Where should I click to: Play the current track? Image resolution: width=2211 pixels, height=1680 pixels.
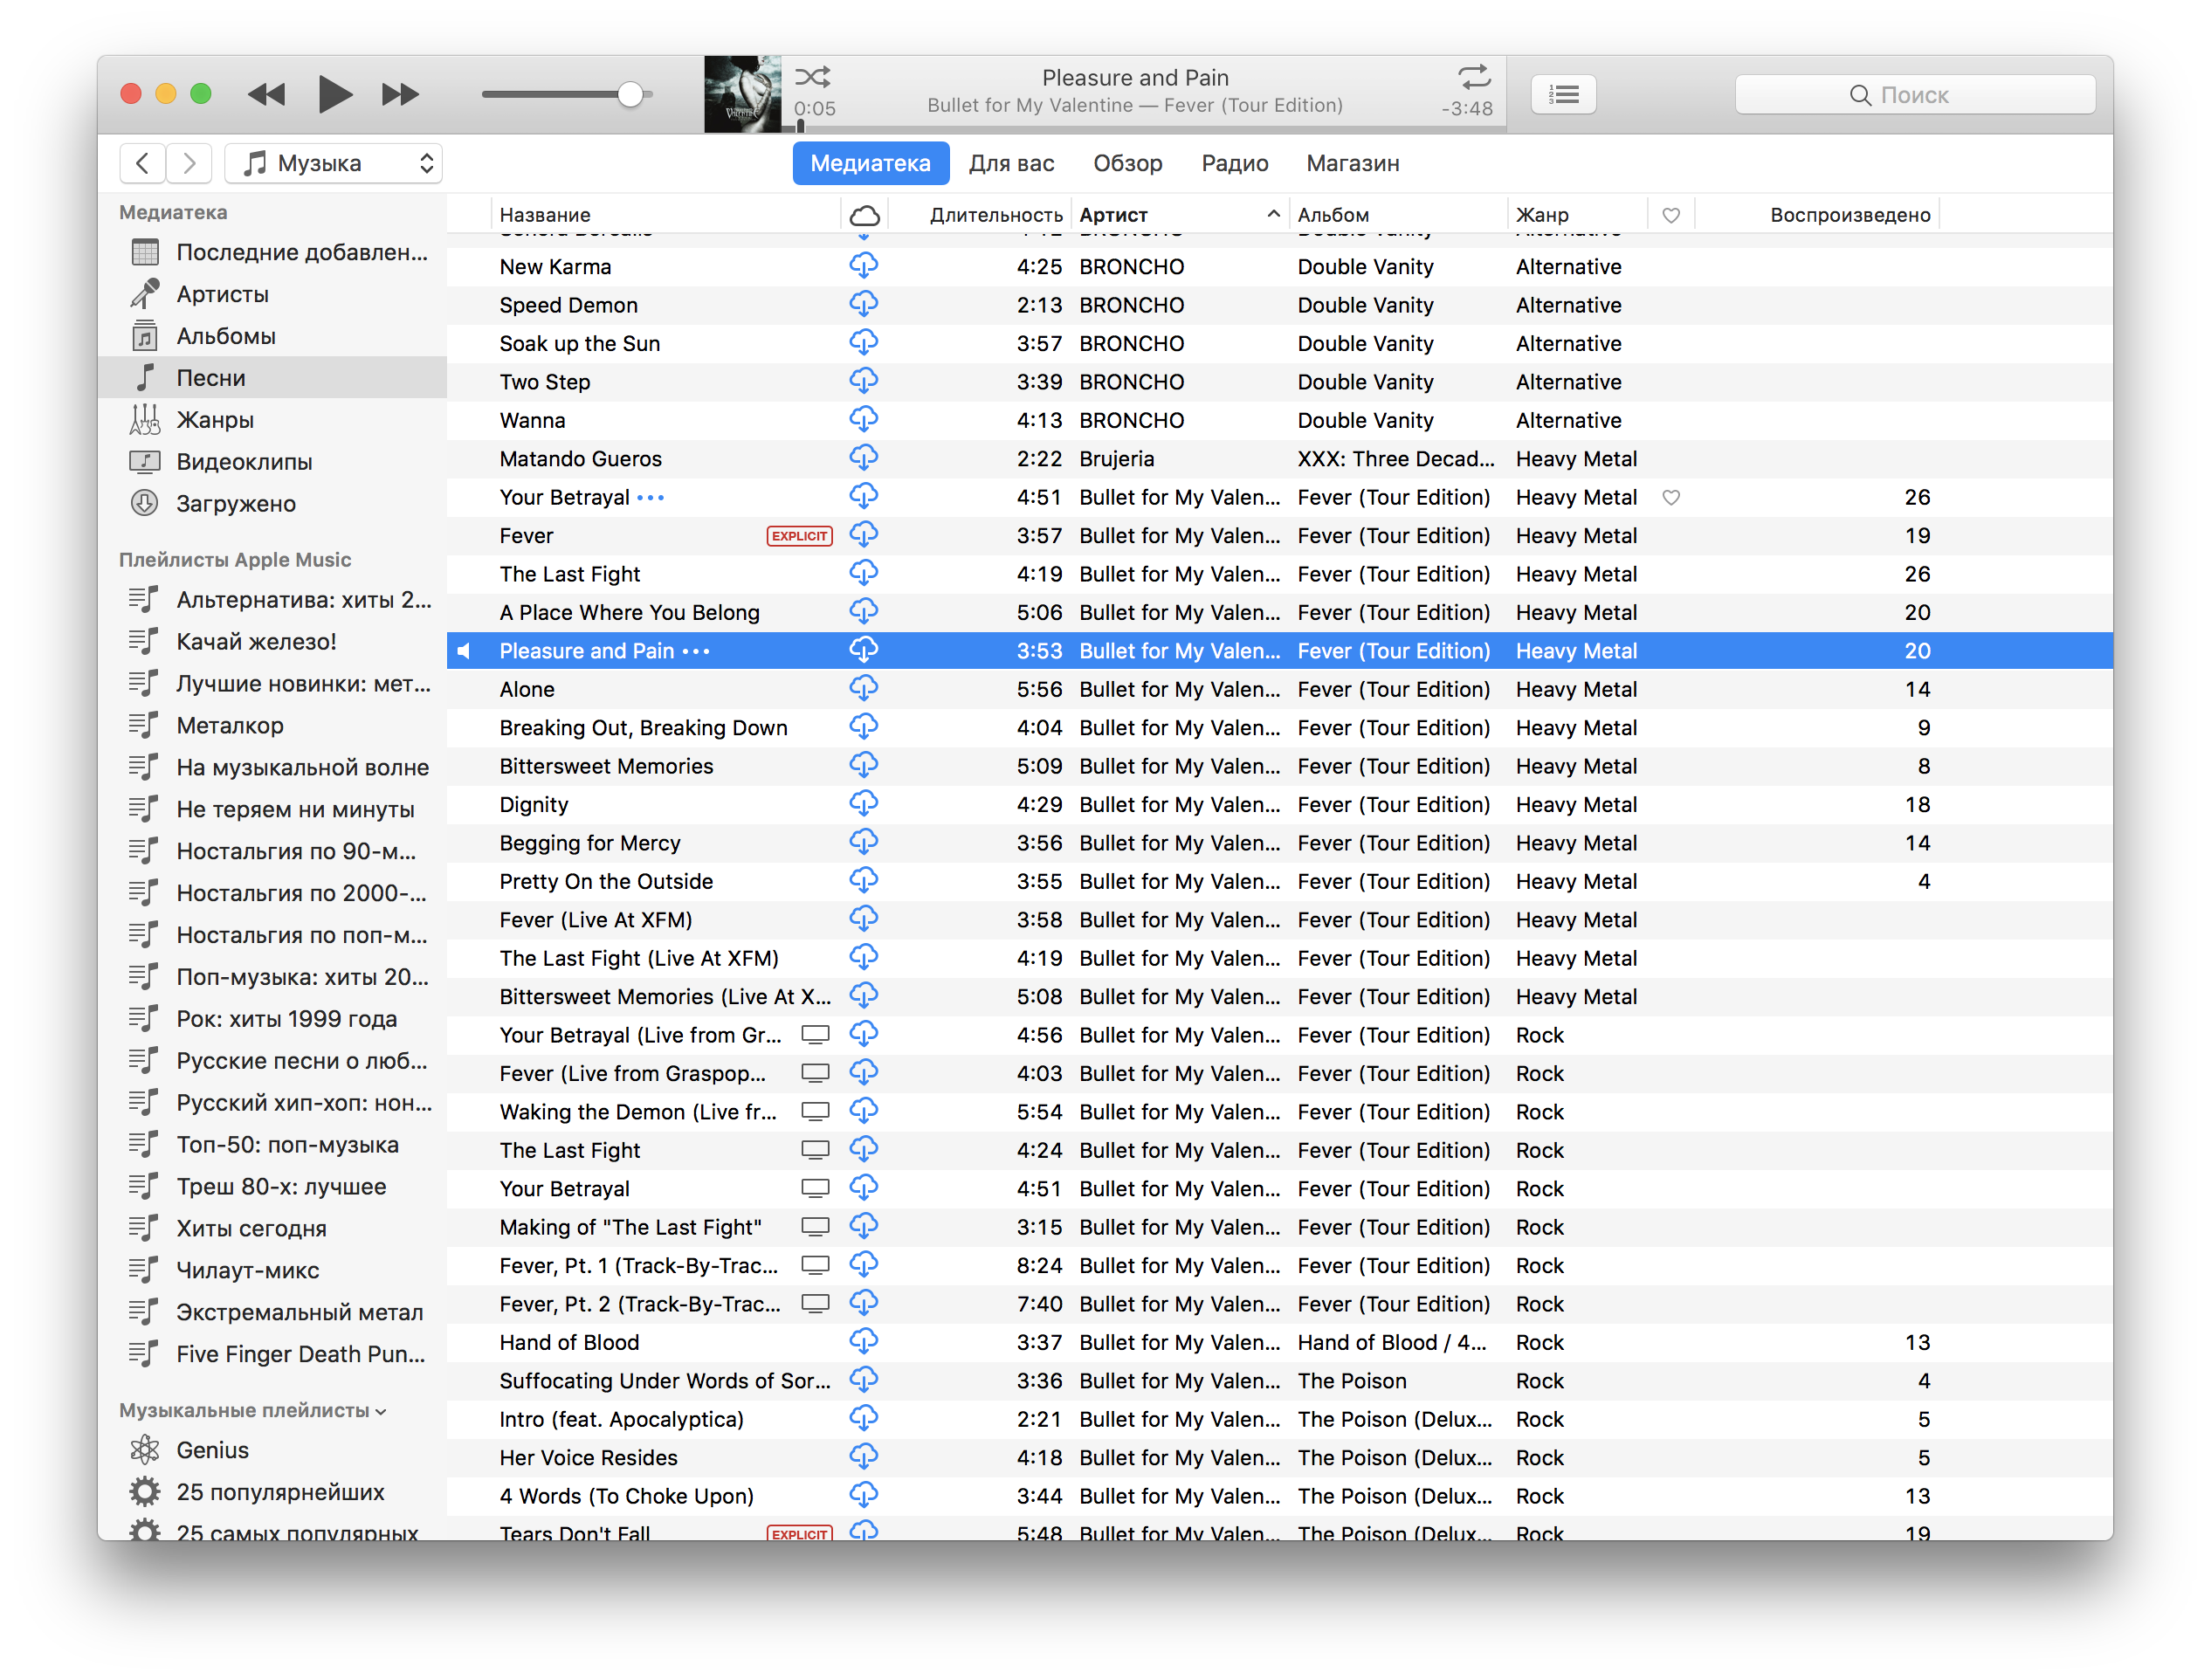click(x=334, y=94)
